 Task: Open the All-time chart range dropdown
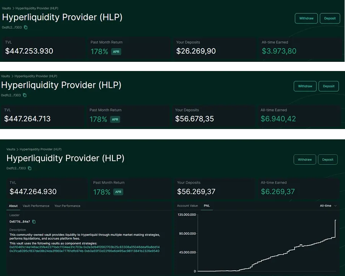[x=328, y=206]
